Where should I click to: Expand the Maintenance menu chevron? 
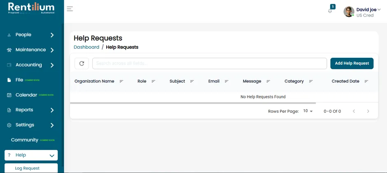click(52, 50)
